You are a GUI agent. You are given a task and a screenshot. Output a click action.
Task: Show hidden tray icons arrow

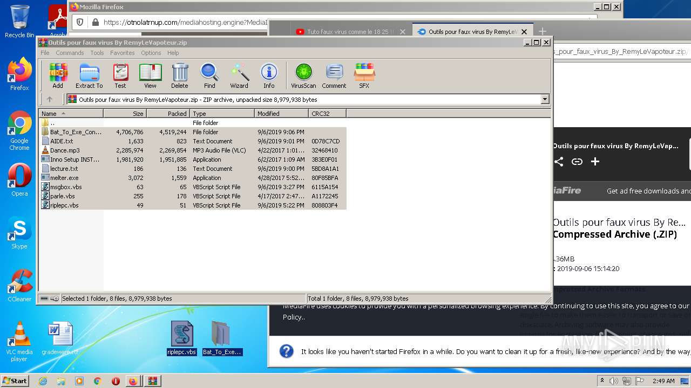tap(602, 381)
